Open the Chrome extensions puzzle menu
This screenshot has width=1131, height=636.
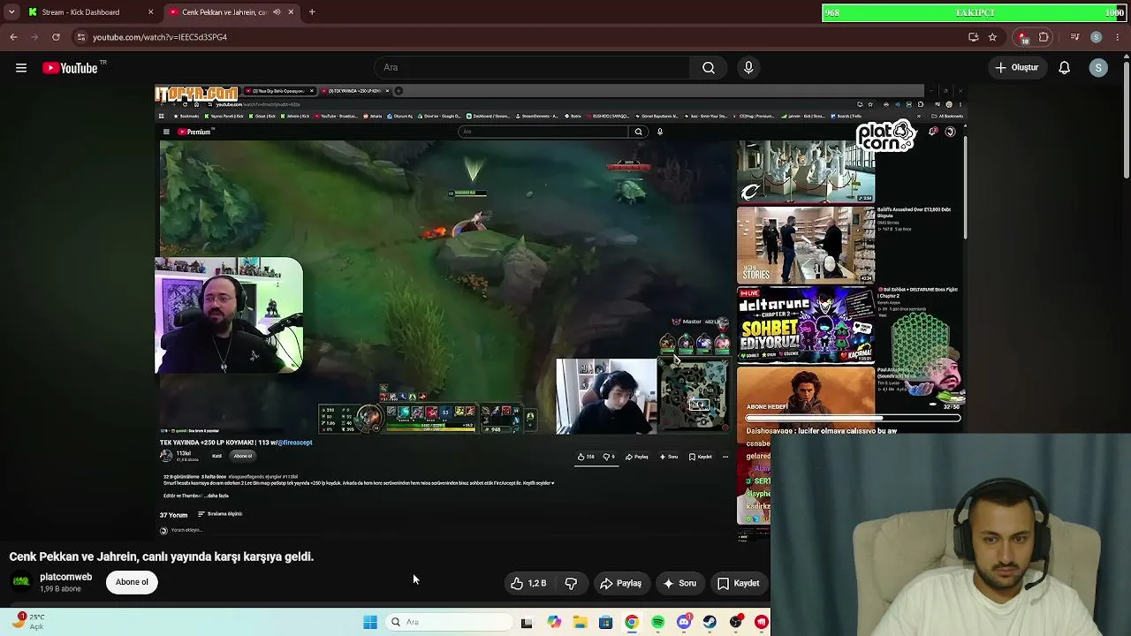point(1044,37)
